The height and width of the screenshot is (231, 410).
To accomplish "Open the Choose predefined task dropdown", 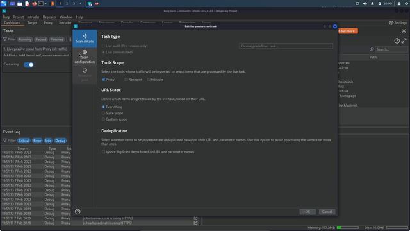I will coord(286,46).
